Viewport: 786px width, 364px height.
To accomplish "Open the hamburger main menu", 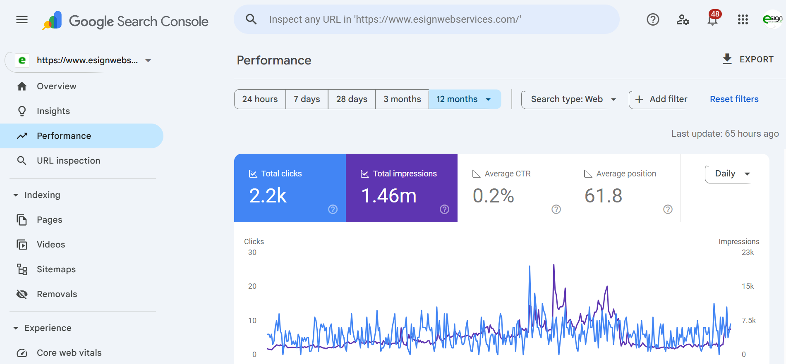I will coord(22,19).
